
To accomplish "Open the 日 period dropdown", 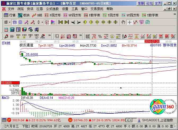I will click(7, 22).
